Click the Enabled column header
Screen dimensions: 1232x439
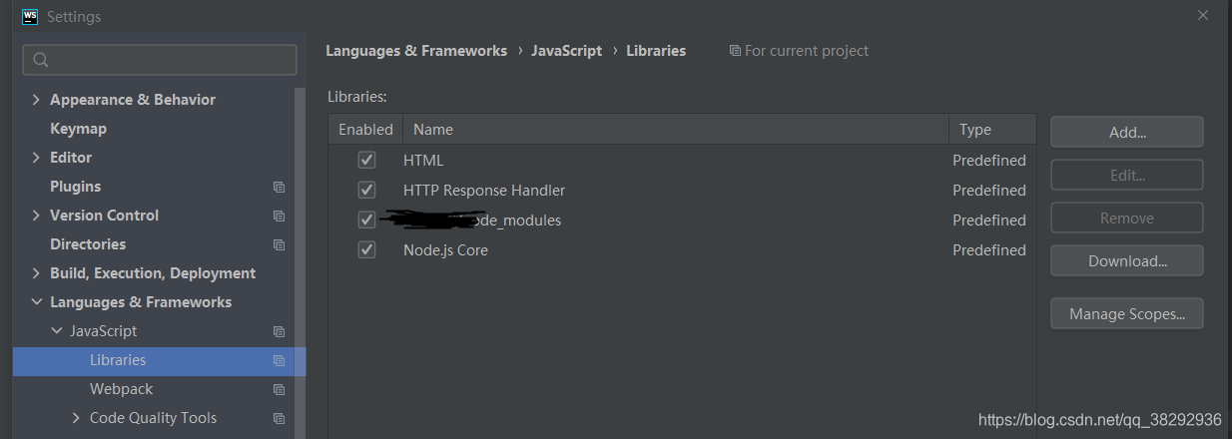click(365, 130)
